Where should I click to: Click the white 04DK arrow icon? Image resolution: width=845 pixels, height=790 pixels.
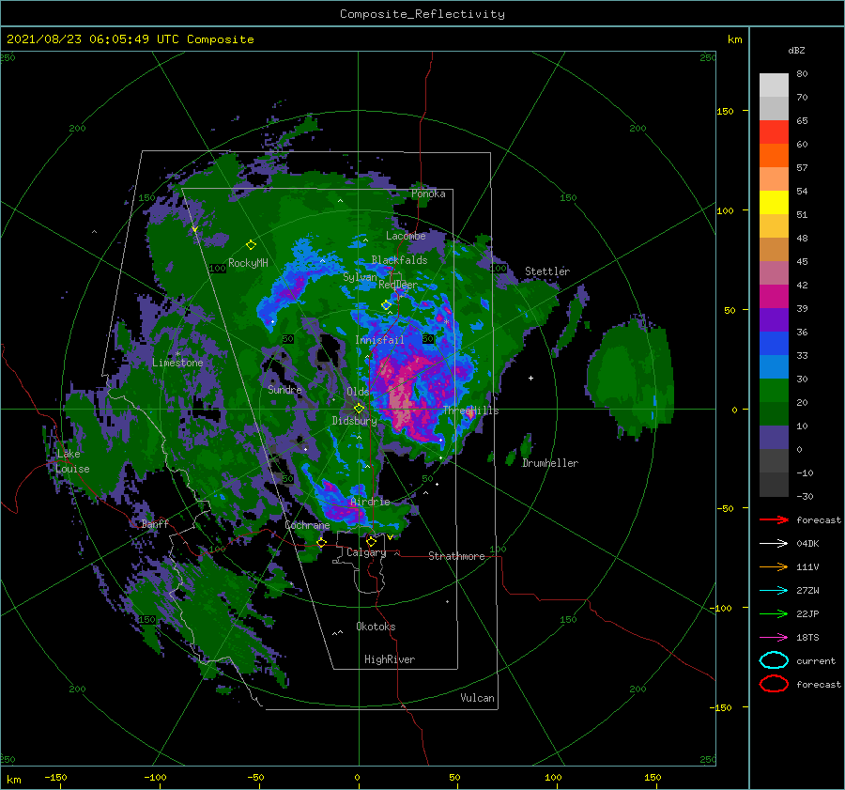click(774, 544)
